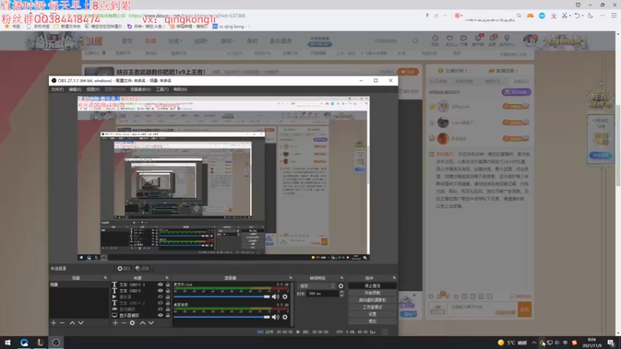Click the Properties gear button above the Scenes panel

click(123, 268)
